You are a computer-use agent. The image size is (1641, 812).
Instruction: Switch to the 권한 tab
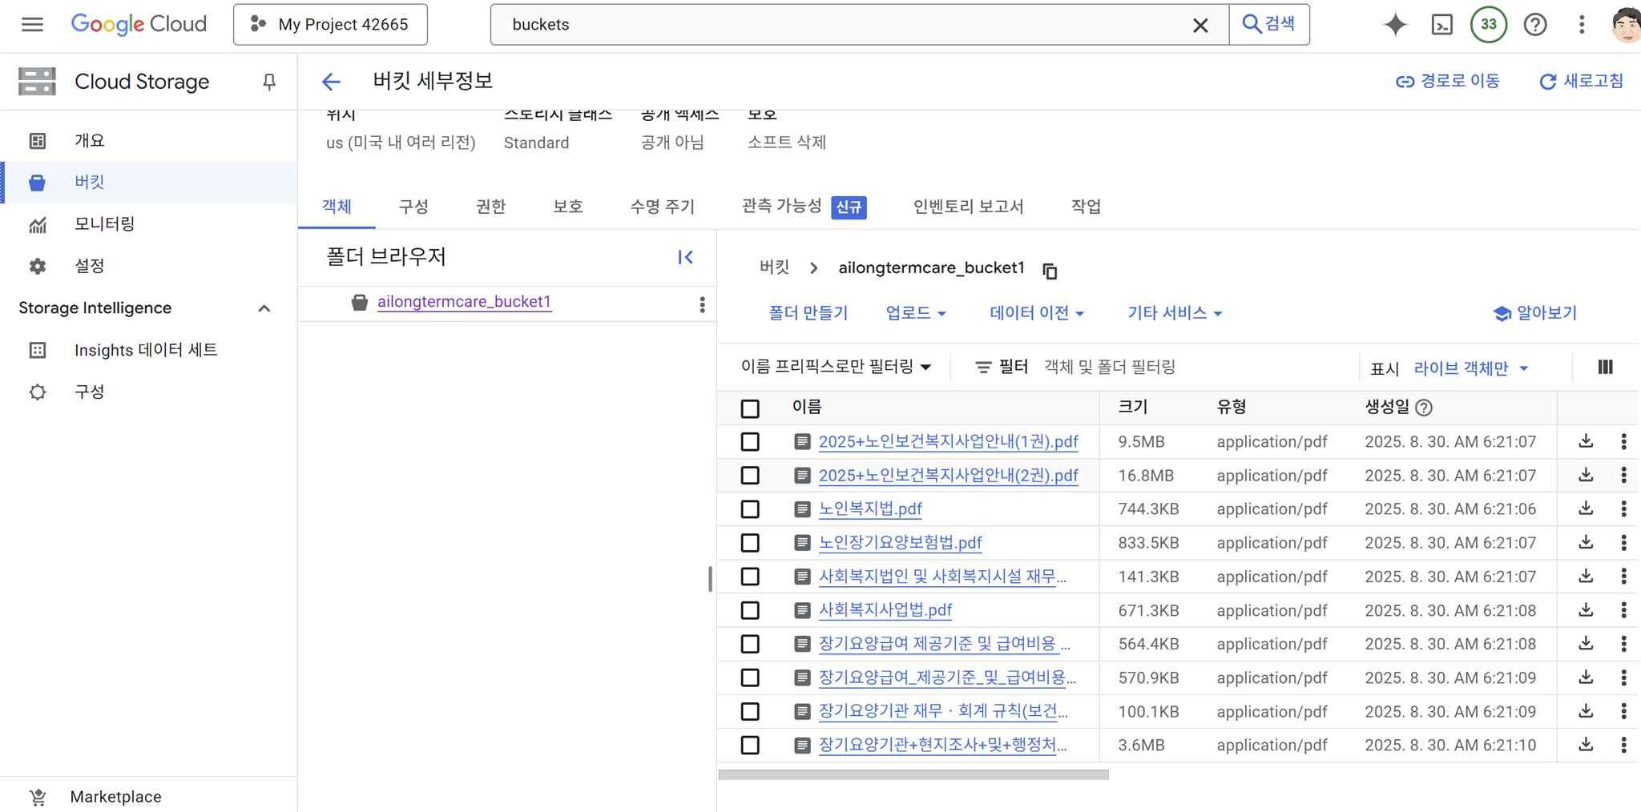(x=490, y=207)
